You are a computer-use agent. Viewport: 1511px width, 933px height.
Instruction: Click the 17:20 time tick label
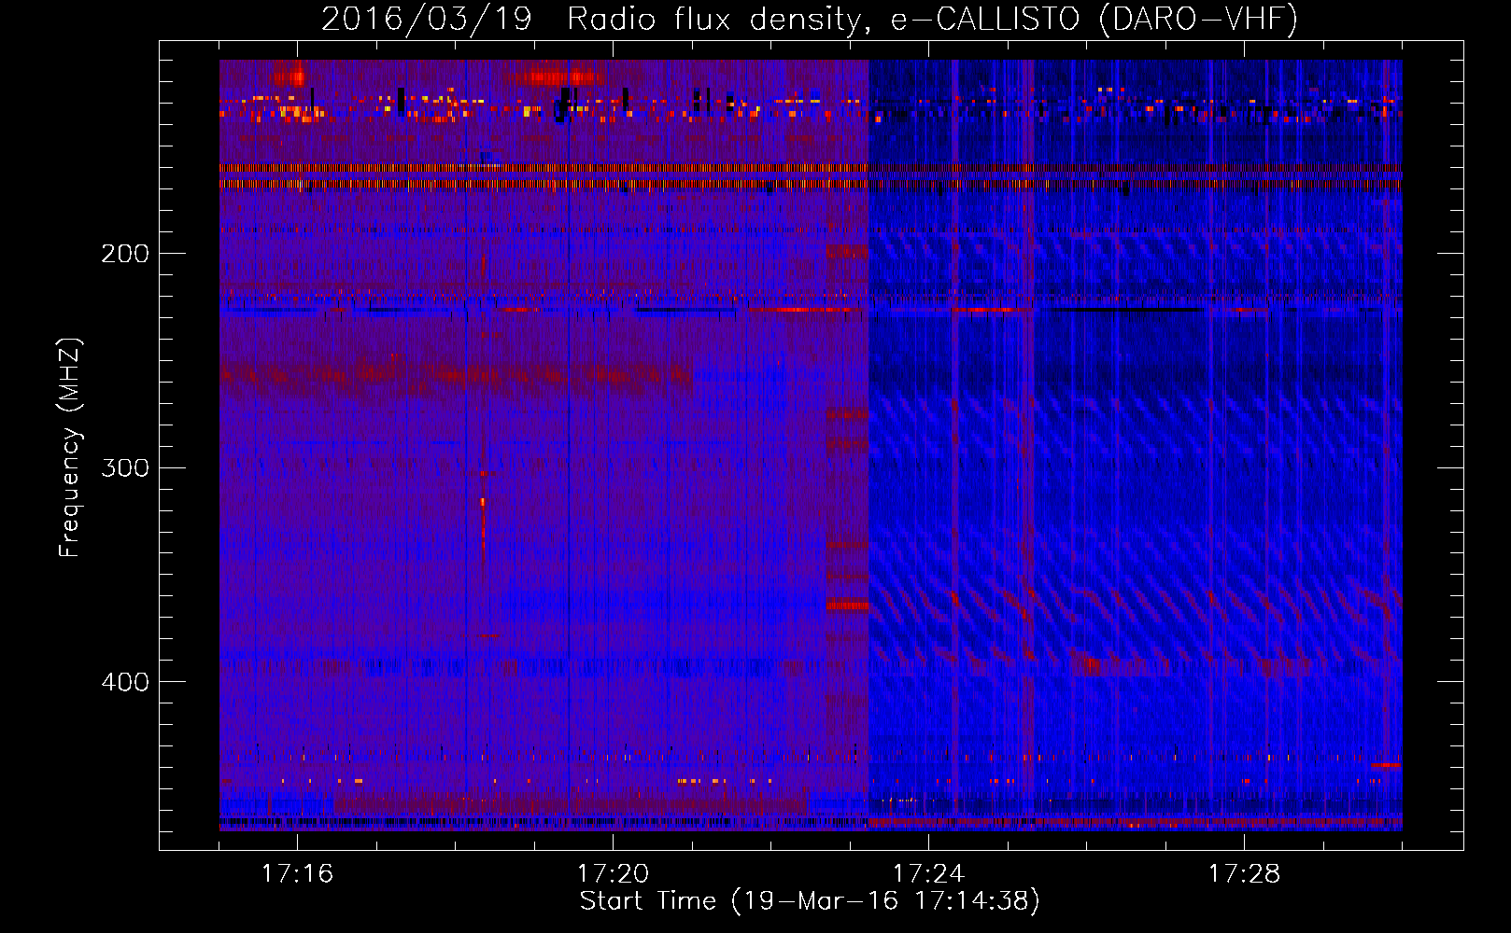[613, 873]
